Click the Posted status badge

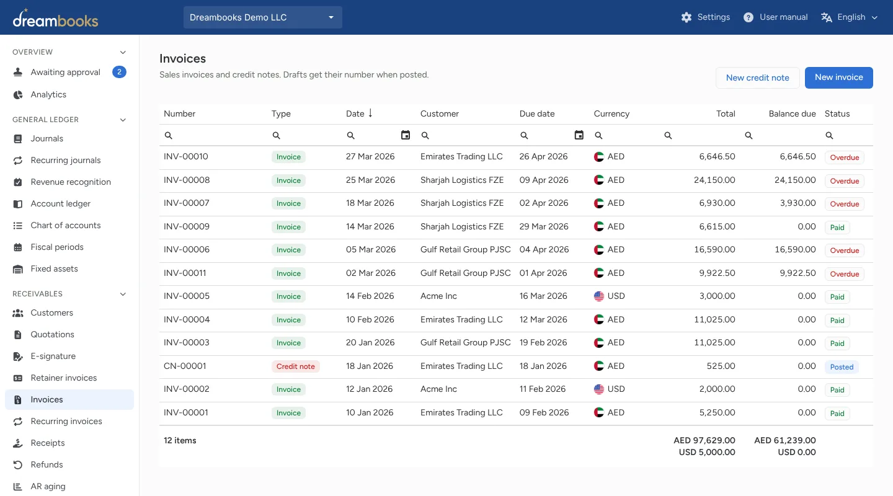[x=842, y=367]
